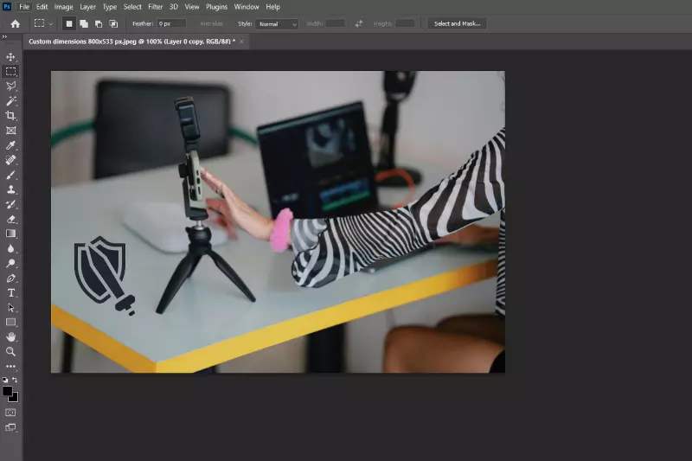Select the Eyedropper tool

[x=10, y=145]
